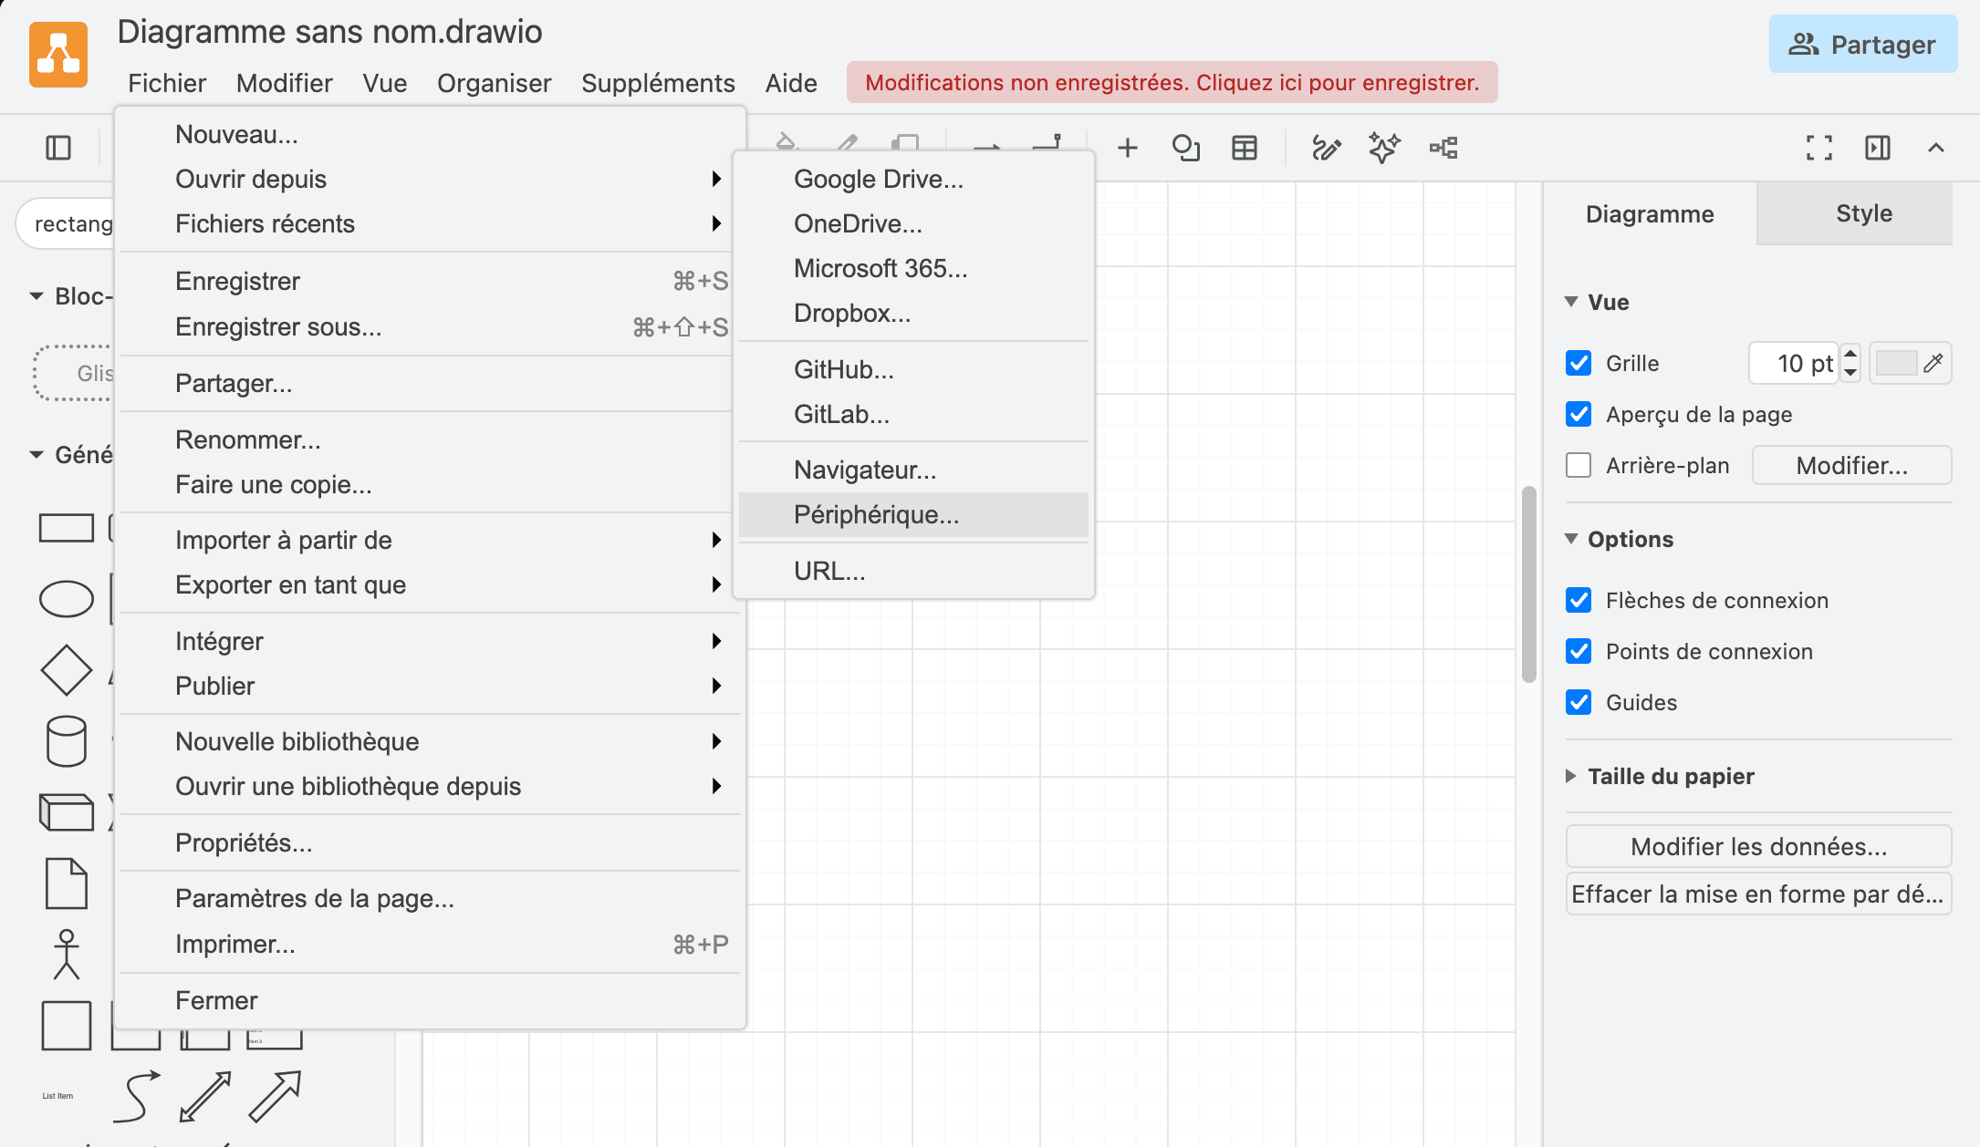Choose Périphérique... in the open submenu
Image resolution: width=1980 pixels, height=1147 pixels.
(913, 514)
